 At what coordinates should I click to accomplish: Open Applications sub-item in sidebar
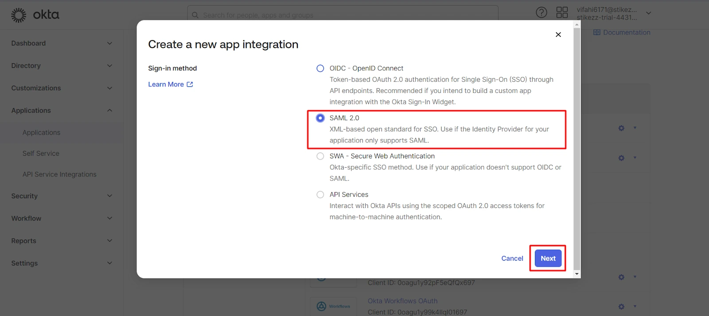(x=41, y=132)
